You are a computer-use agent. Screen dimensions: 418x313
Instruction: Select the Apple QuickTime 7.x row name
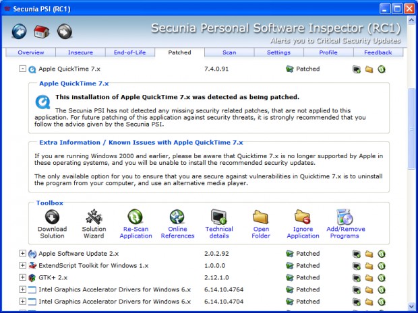69,69
